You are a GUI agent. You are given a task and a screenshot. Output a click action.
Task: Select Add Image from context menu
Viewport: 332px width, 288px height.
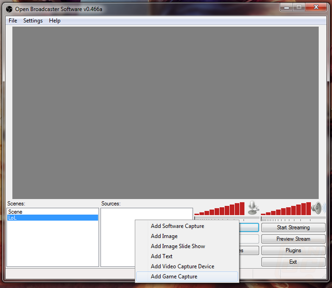164,236
